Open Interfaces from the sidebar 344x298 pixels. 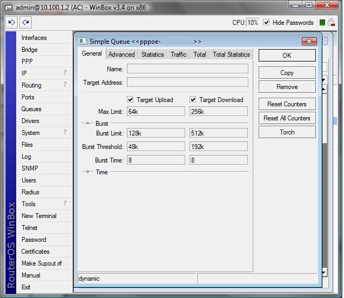coord(44,38)
